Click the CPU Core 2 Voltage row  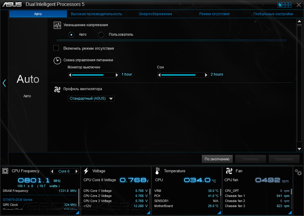click(x=116, y=196)
